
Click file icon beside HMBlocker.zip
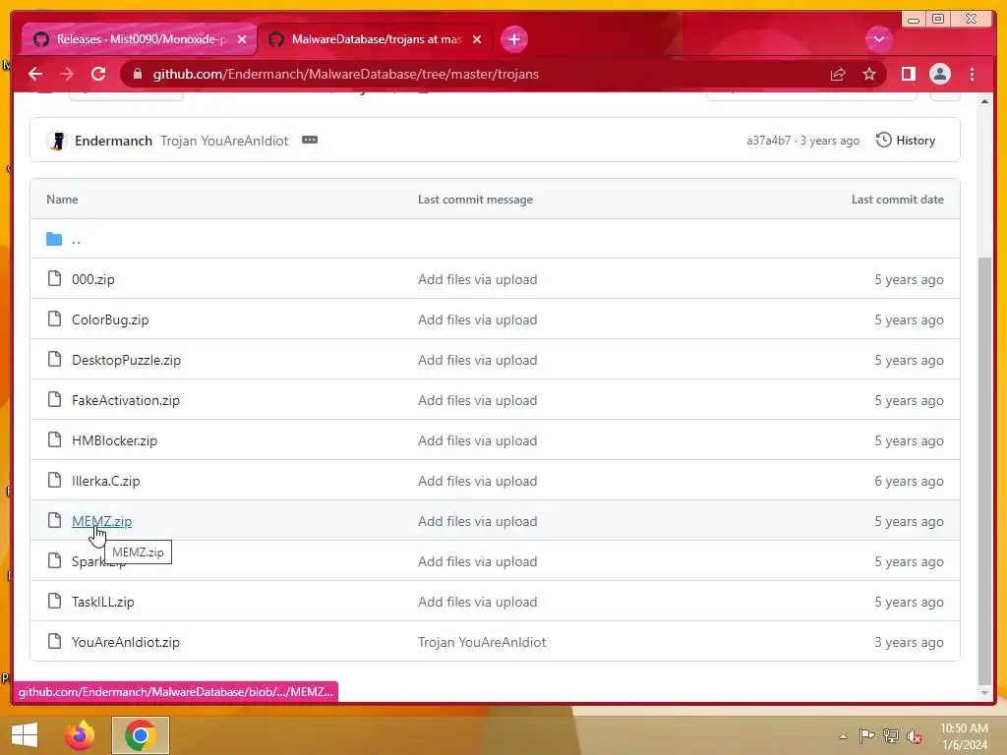tap(55, 439)
